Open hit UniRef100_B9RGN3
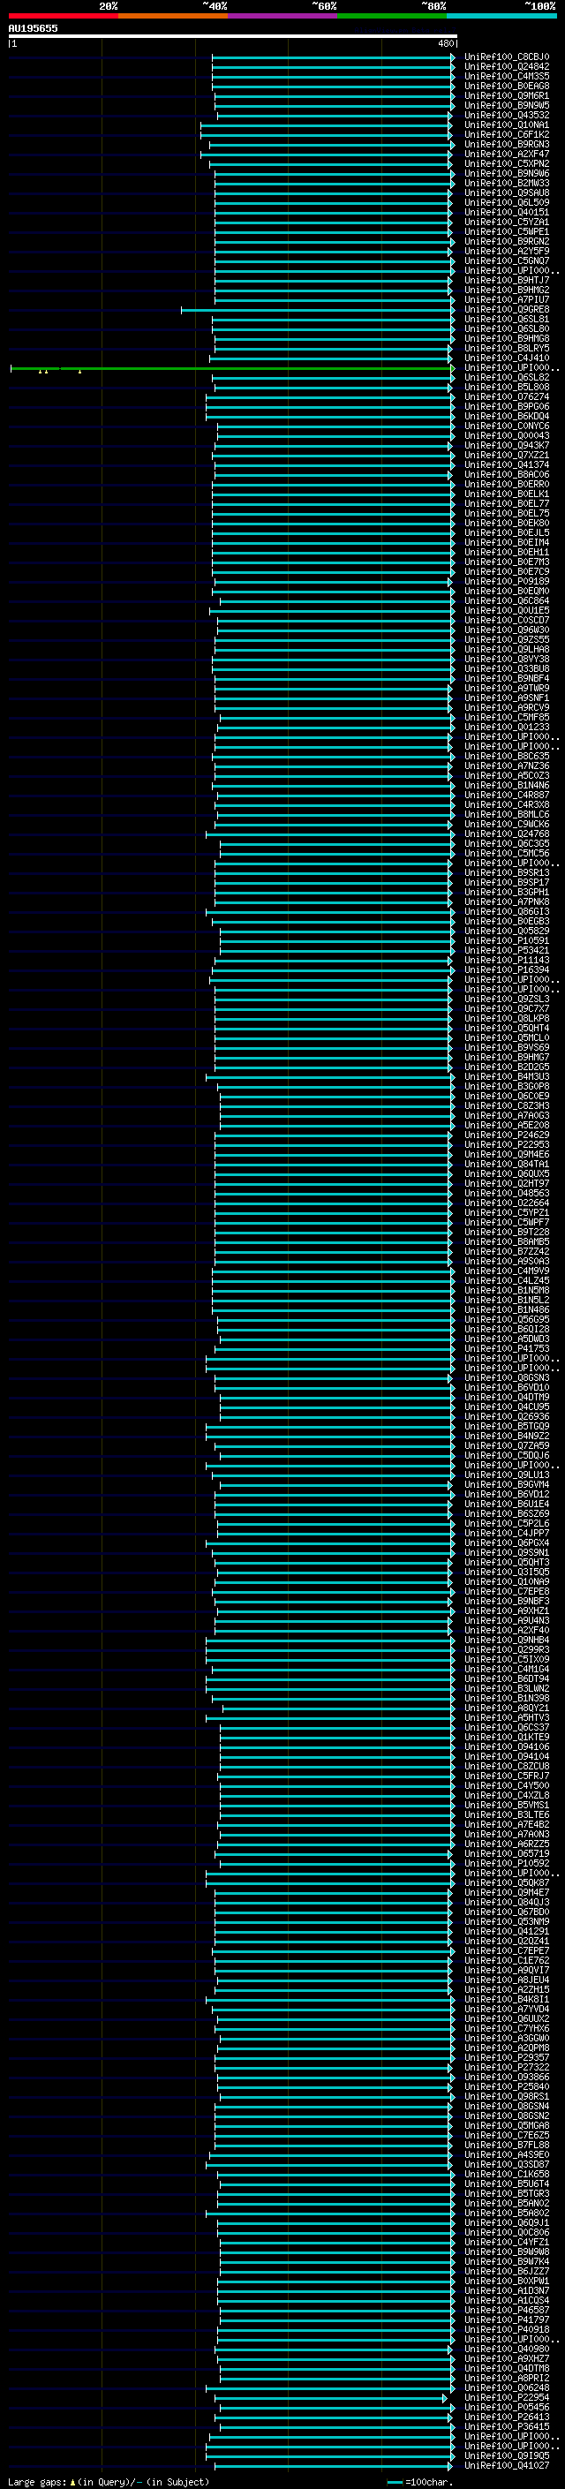This screenshot has height=2489, width=565. [x=506, y=144]
